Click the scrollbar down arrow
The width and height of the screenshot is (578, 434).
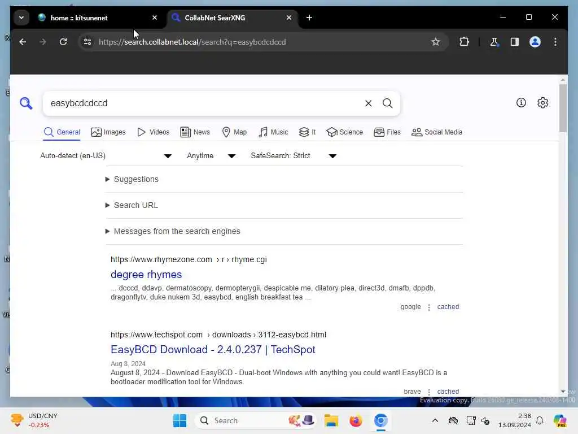tap(563, 392)
